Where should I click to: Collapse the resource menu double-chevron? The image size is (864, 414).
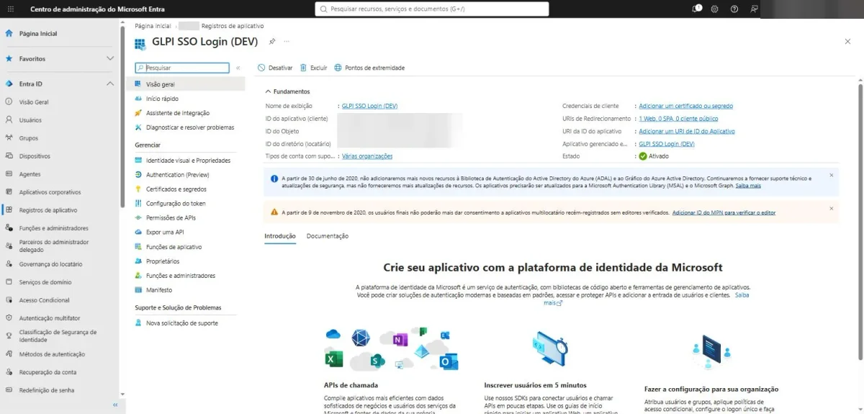click(x=238, y=68)
